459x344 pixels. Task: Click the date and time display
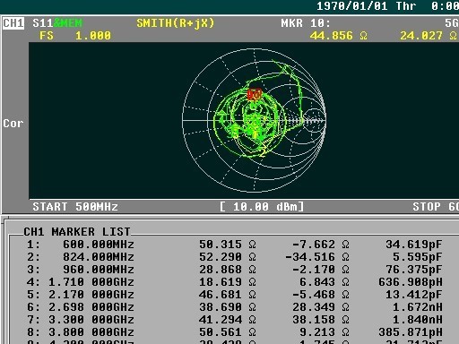[387, 6]
